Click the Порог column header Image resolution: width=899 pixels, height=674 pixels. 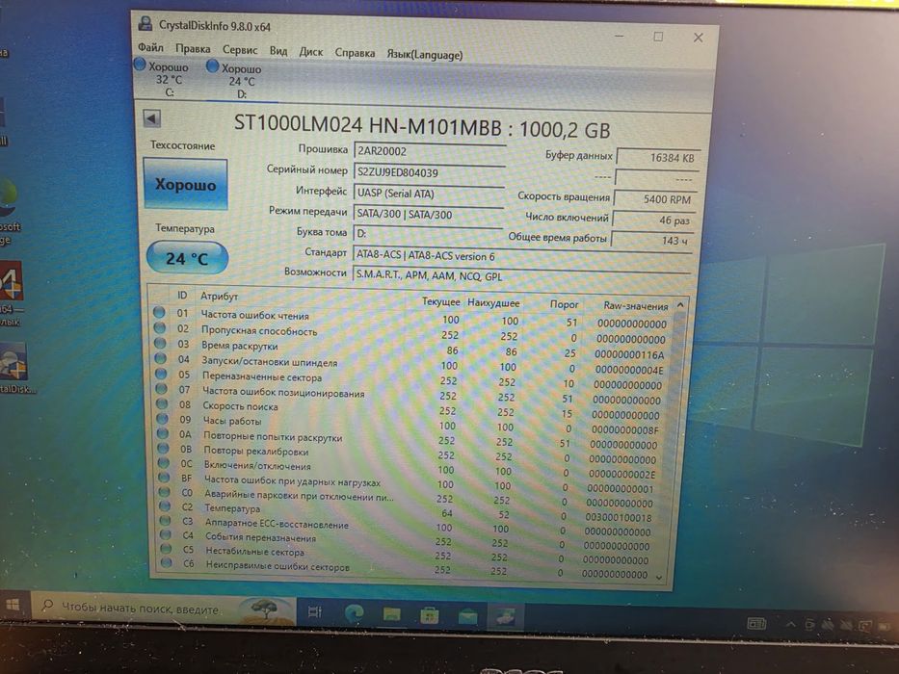[565, 304]
